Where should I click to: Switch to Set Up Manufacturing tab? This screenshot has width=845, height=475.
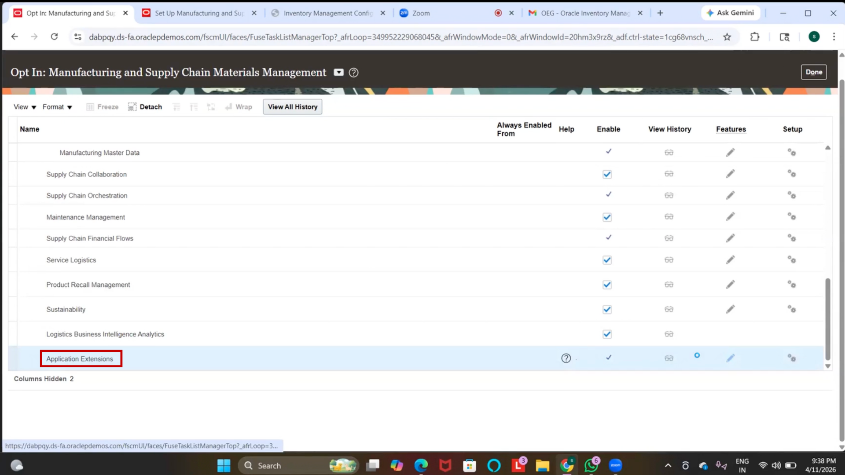[199, 13]
